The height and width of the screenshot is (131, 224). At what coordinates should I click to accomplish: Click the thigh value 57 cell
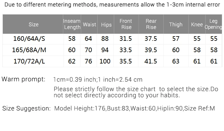pos(176,39)
